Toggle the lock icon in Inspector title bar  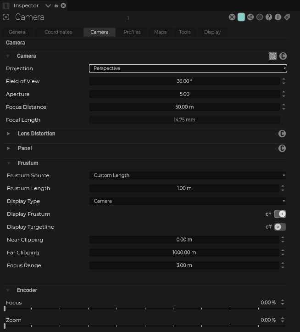[56, 6]
